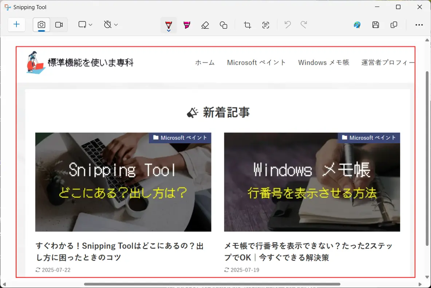Click the 標準機能を使いま専科 site title
This screenshot has width=431, height=288.
click(90, 63)
